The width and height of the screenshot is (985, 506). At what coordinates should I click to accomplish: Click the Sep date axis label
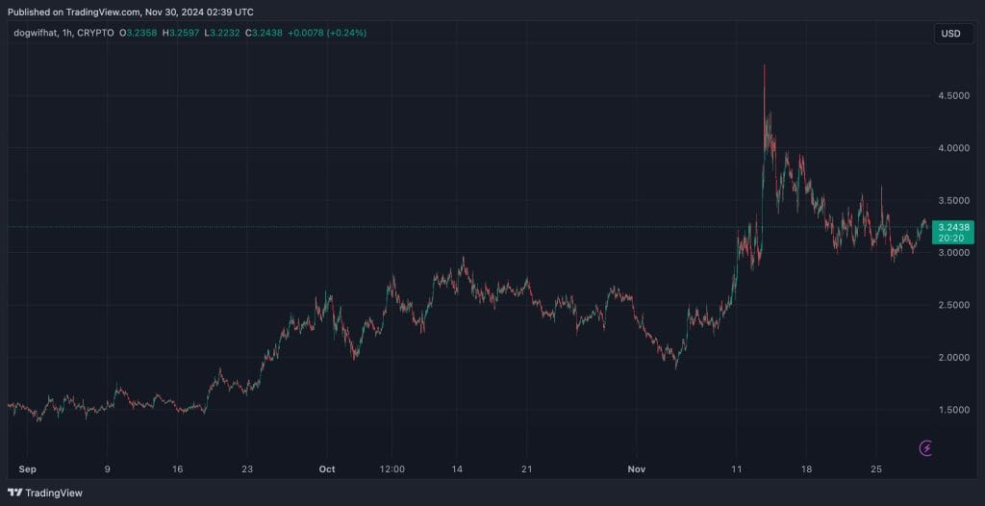[x=27, y=468]
